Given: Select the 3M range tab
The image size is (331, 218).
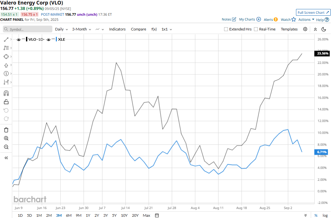Looking at the screenshot, I should coord(59,215).
